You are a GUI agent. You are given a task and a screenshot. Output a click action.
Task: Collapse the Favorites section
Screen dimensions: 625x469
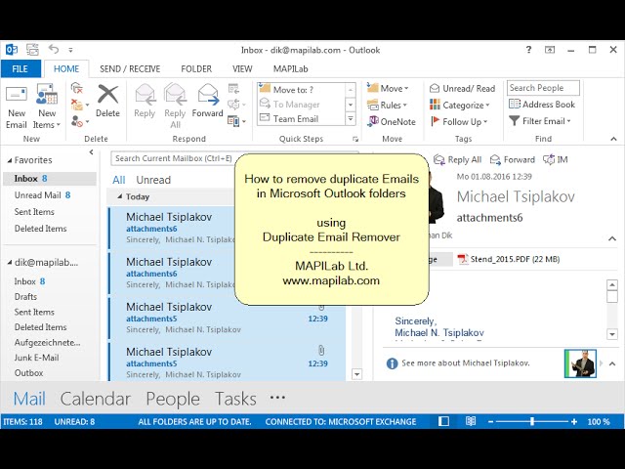[10, 160]
